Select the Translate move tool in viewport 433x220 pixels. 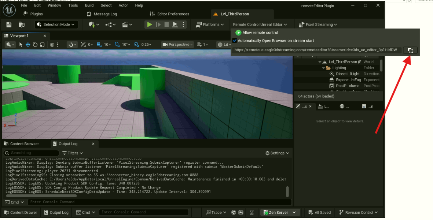pos(28,45)
